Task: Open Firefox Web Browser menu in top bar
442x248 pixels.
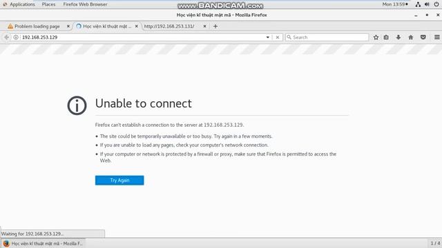Action: point(85,4)
